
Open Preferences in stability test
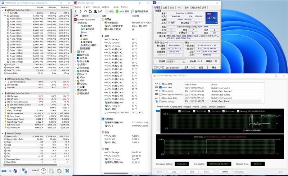click(x=239, y=172)
